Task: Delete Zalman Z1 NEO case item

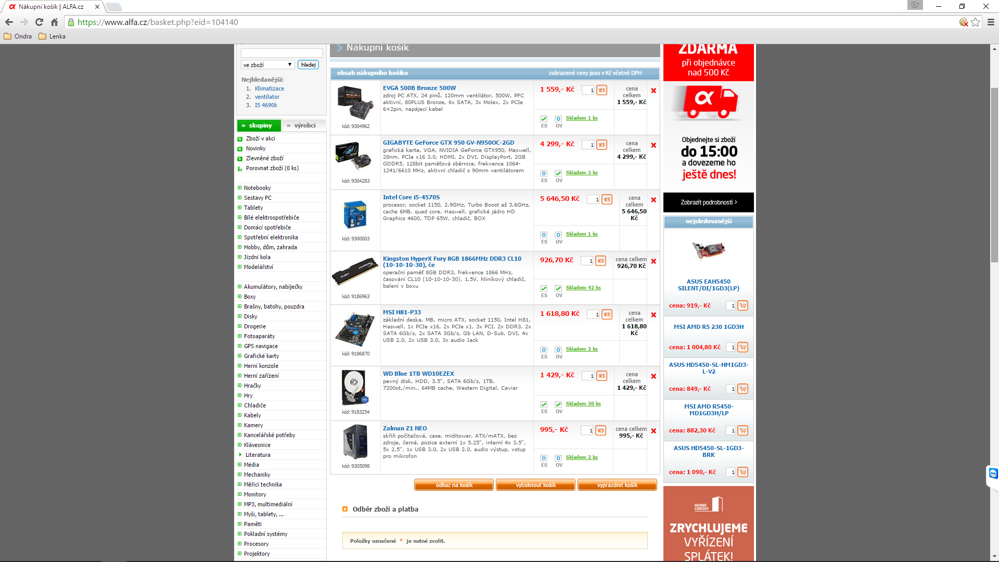Action: (654, 431)
